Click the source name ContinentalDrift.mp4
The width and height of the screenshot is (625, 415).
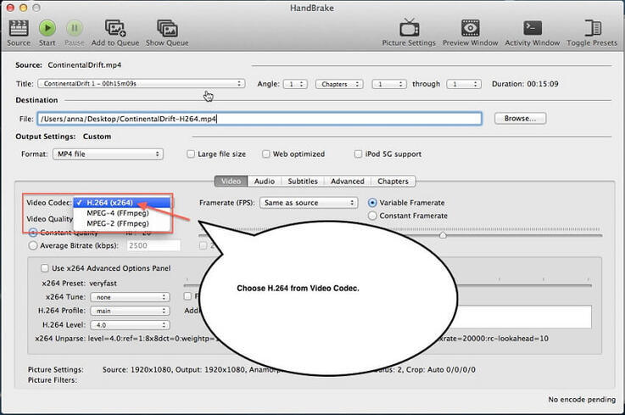click(x=85, y=65)
